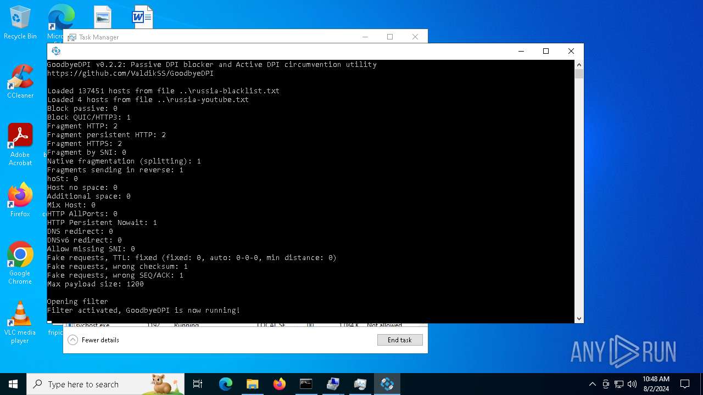Click the 'DNS redirect: 0' line
The image size is (703, 395).
click(80, 231)
